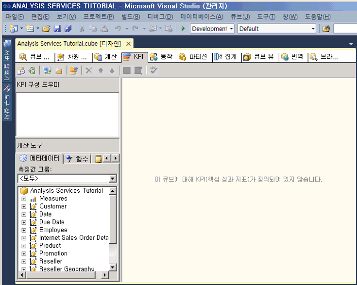
Task: Expand the Measures tree node
Action: [x=24, y=199]
